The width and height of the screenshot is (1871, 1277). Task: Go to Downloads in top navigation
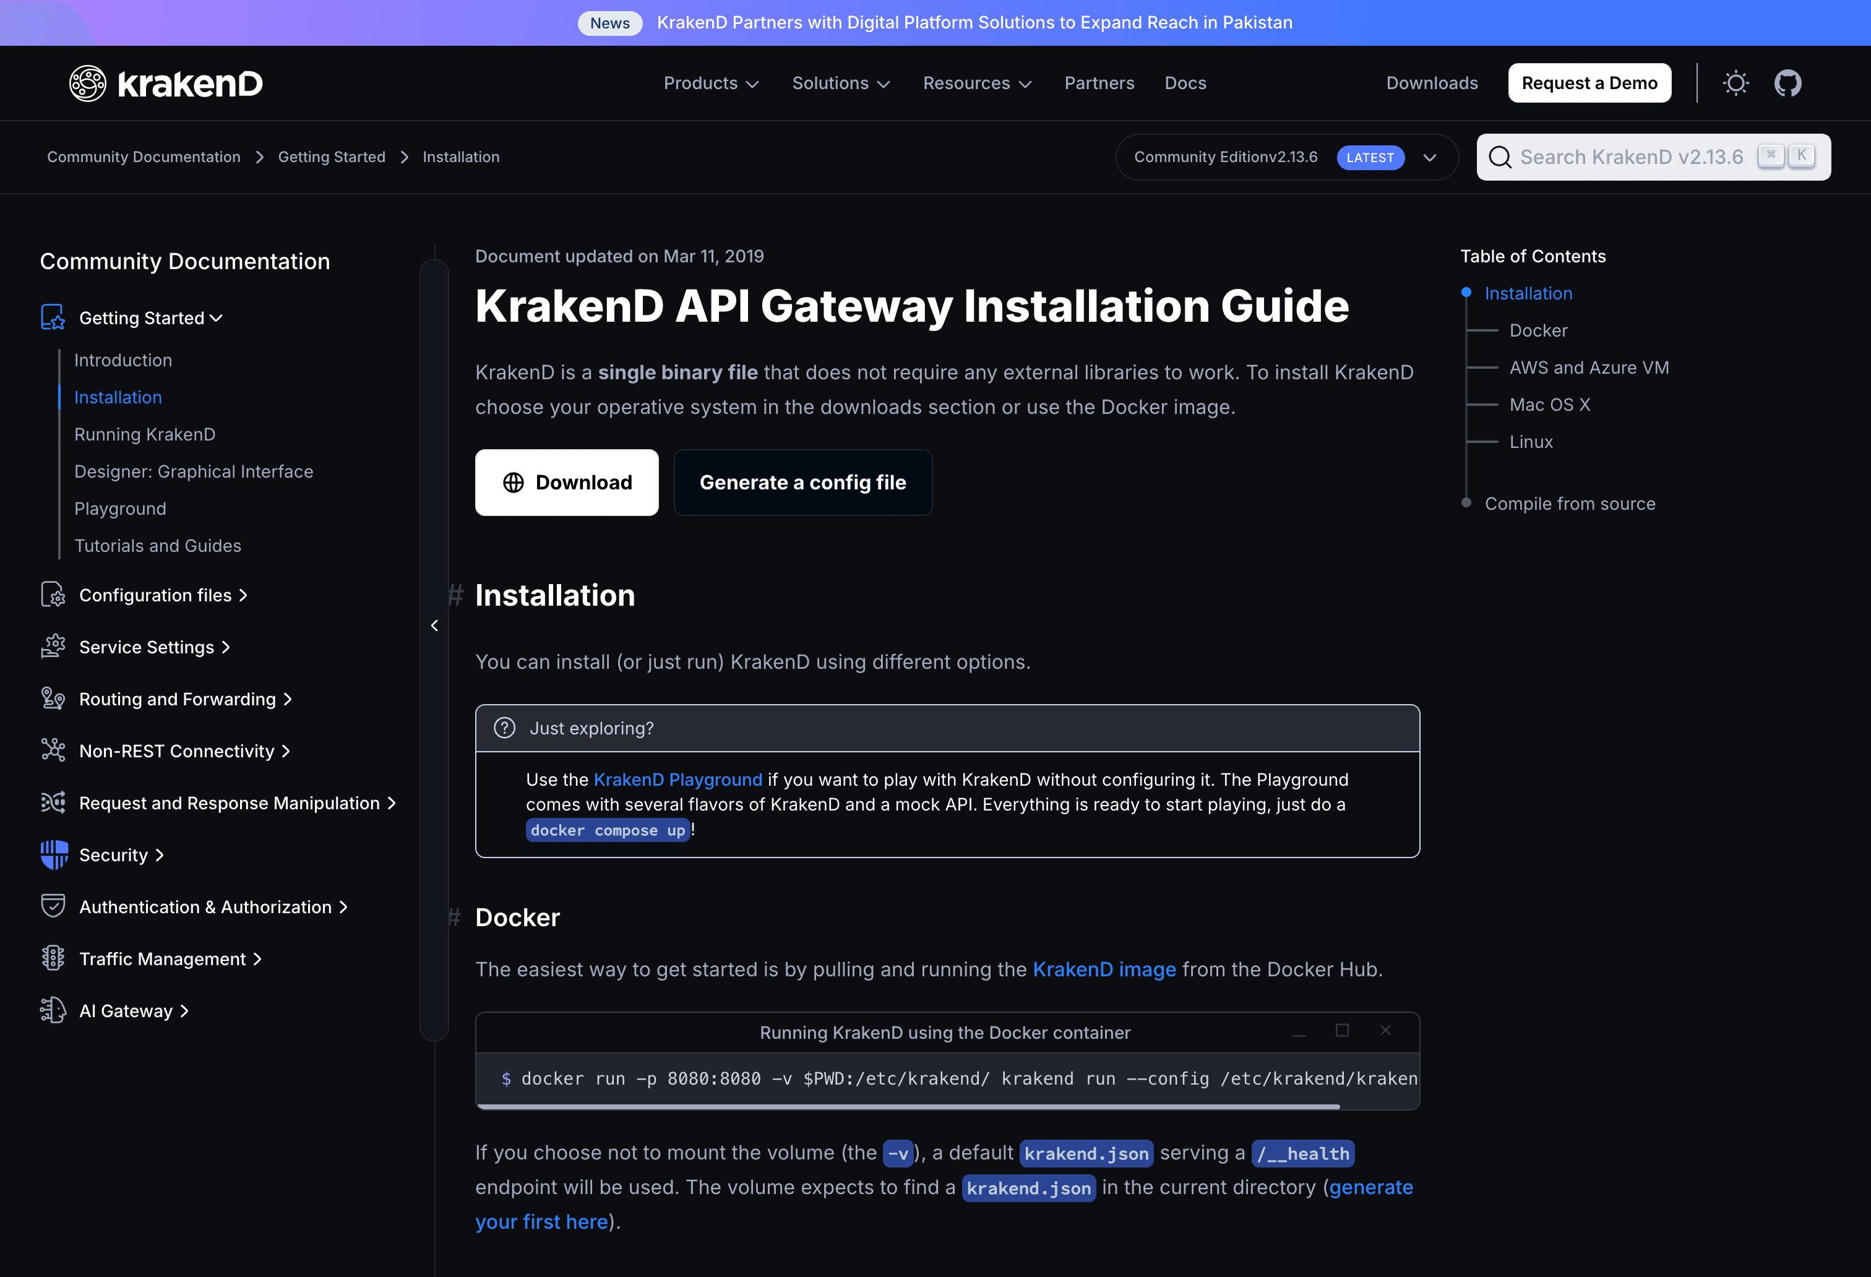click(x=1432, y=83)
